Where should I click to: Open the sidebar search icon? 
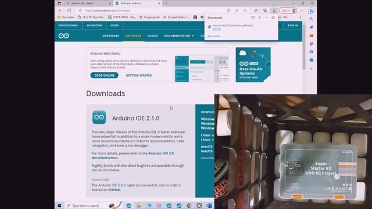click(x=312, y=19)
